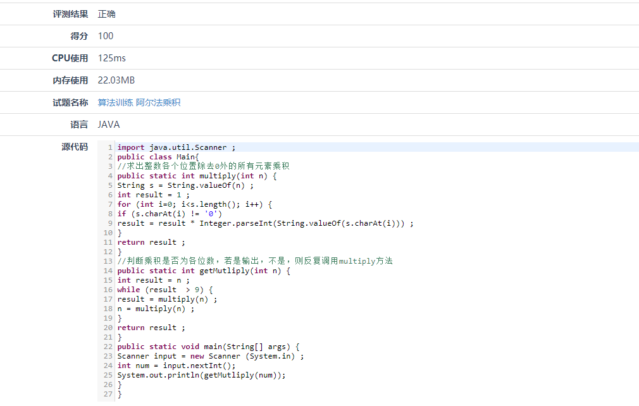Viewport: 639px width, 406px height.
Task: Click the return result line on line 11
Action: [151, 242]
